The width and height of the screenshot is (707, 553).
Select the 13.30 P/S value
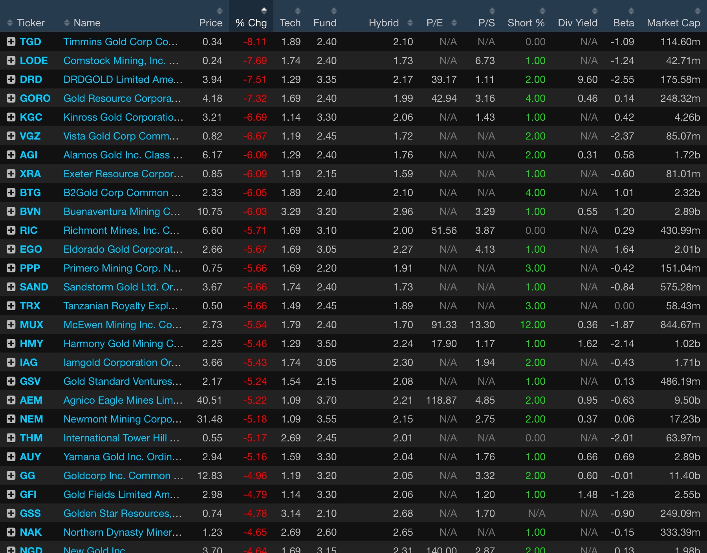click(x=482, y=325)
